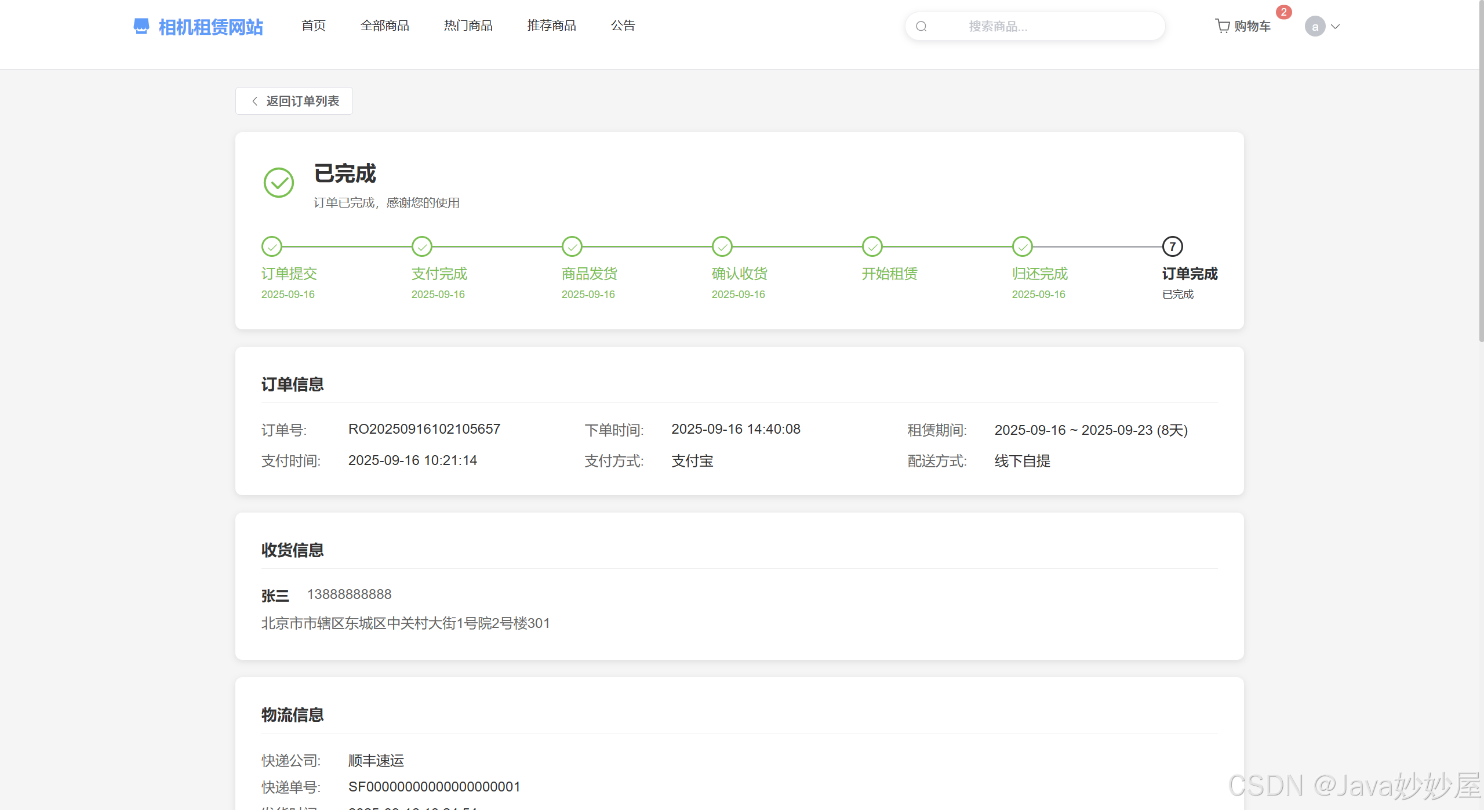Click the 相机租赁网站 site title
Viewport: 1484px width, 810px height.
click(211, 27)
